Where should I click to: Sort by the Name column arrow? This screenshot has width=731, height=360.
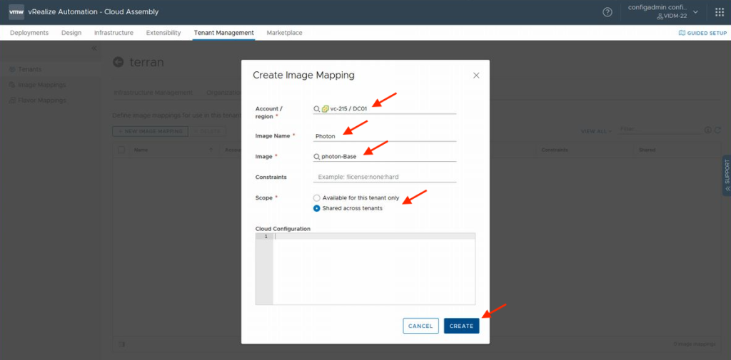[211, 150]
